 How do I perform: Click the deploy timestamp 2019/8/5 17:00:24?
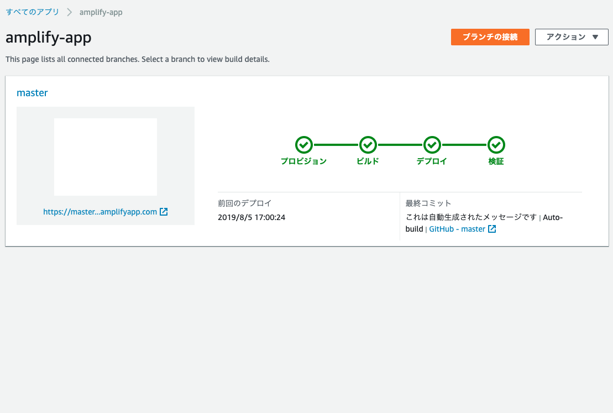tap(252, 217)
